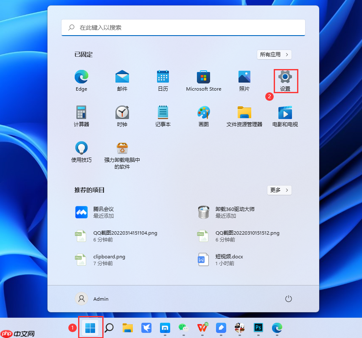Click the search input field

(183, 27)
